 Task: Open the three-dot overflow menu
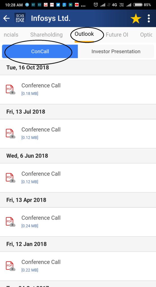point(149,18)
